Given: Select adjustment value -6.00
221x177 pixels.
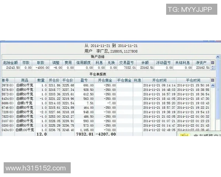Looking at the screenshot, I should [x=58, y=67].
